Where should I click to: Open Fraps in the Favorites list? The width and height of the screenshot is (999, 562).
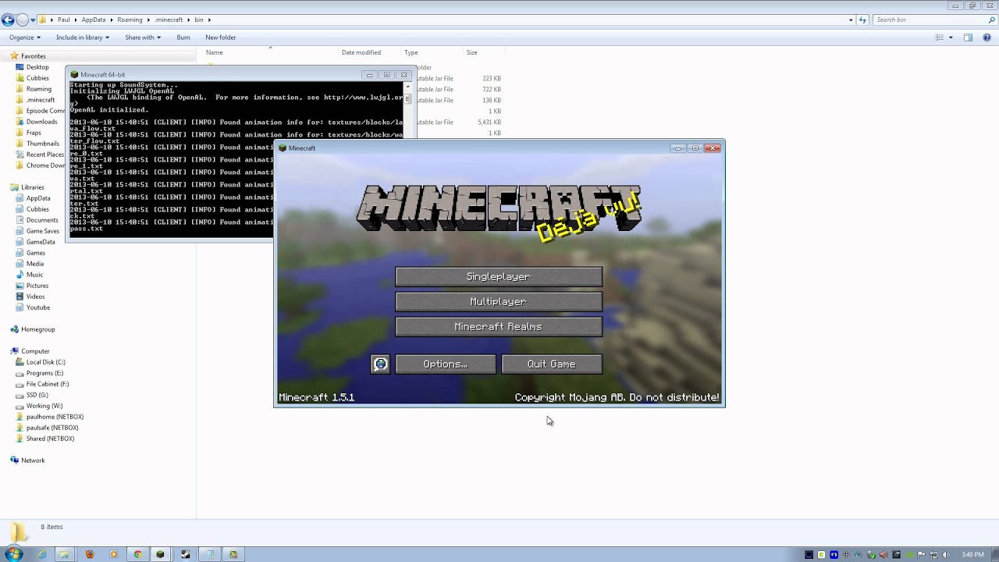click(34, 133)
